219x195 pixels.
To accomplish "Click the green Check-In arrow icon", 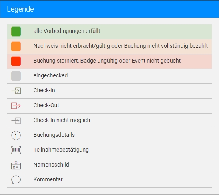I will 16,91.
